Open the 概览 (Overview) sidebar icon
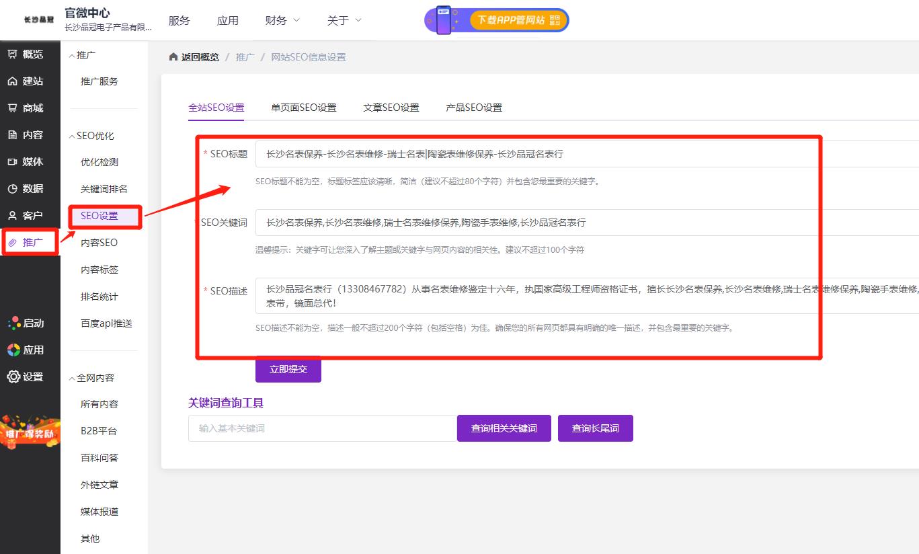Image resolution: width=919 pixels, height=554 pixels. click(30, 54)
